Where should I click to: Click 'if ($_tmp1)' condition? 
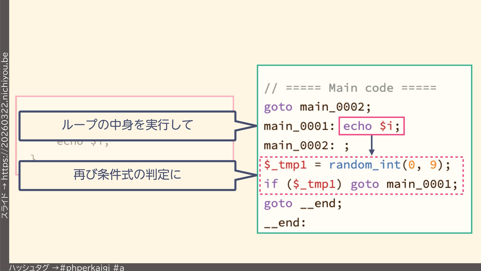coord(303,184)
